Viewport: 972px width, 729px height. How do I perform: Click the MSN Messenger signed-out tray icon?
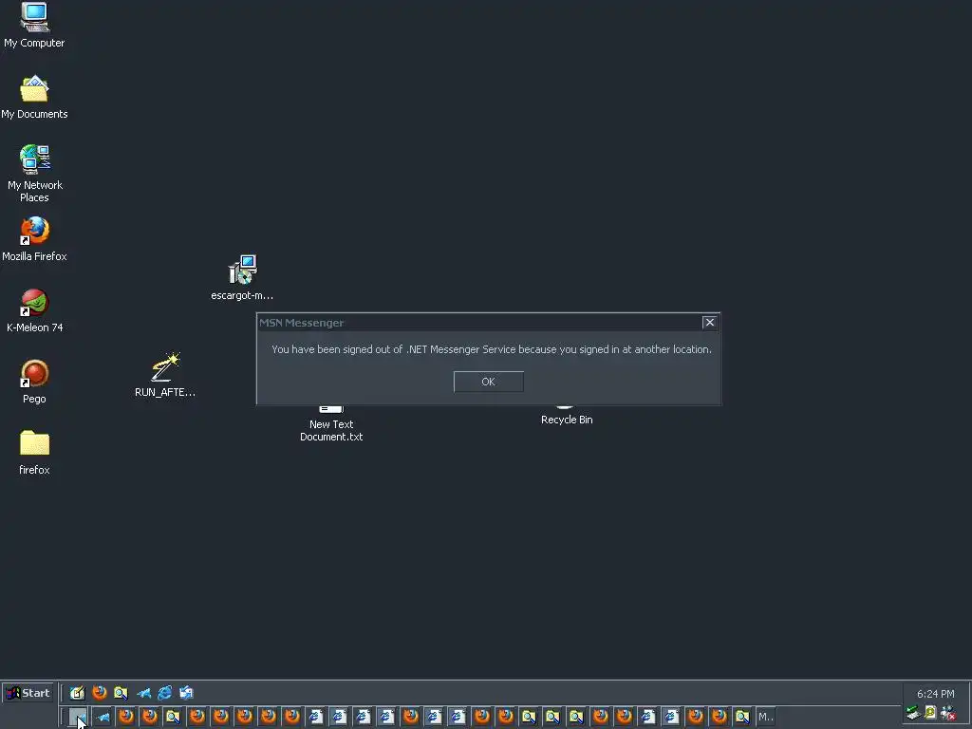coord(948,713)
